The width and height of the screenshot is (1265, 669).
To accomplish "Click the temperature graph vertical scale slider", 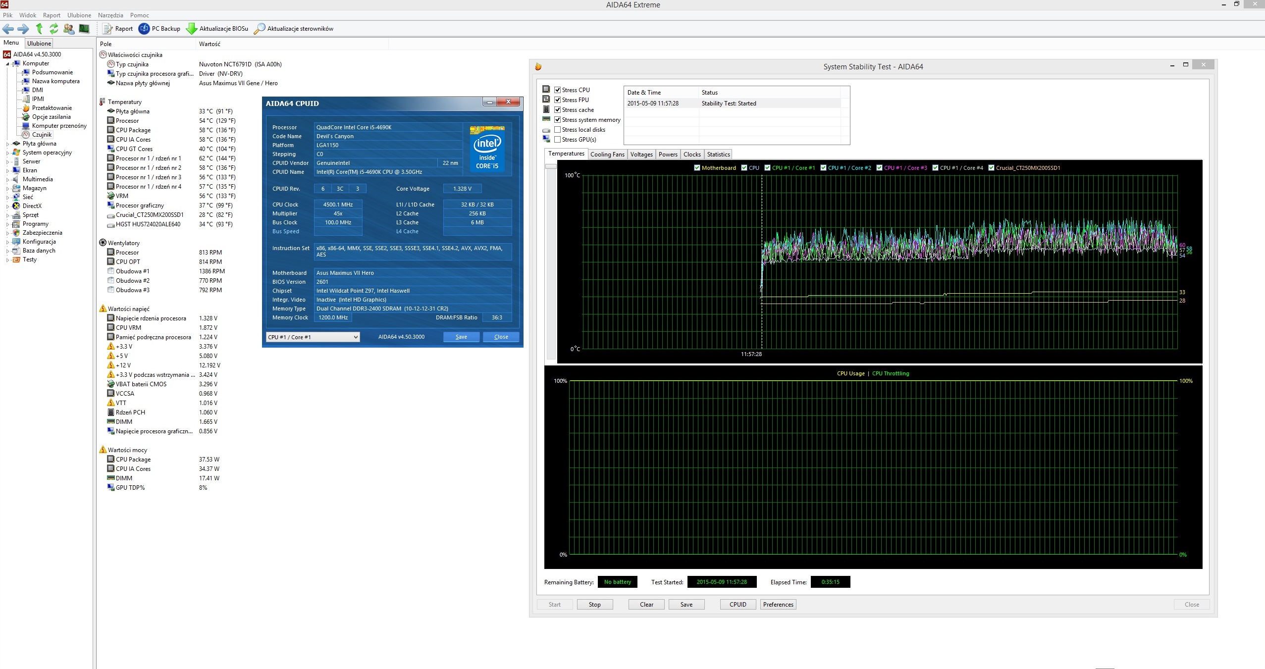I will coord(551,167).
